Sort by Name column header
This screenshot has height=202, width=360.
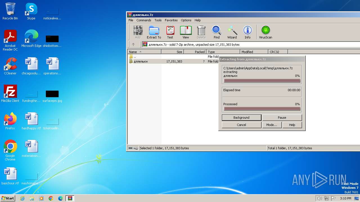click(144, 52)
